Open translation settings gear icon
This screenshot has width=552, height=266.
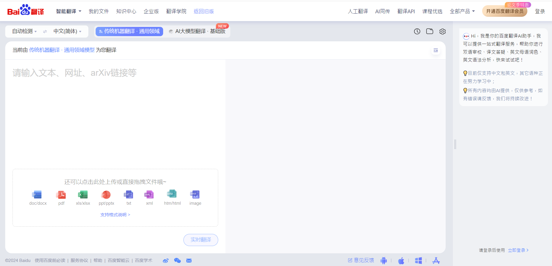click(x=442, y=31)
